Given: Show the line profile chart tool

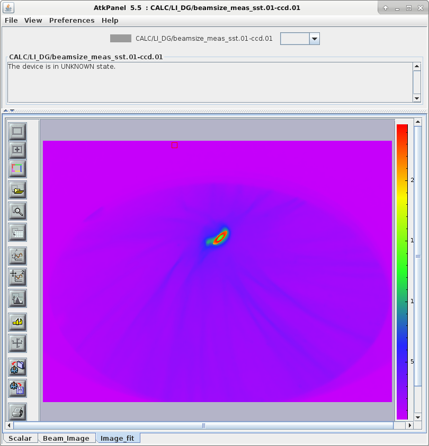Looking at the screenshot, I should tap(17, 256).
